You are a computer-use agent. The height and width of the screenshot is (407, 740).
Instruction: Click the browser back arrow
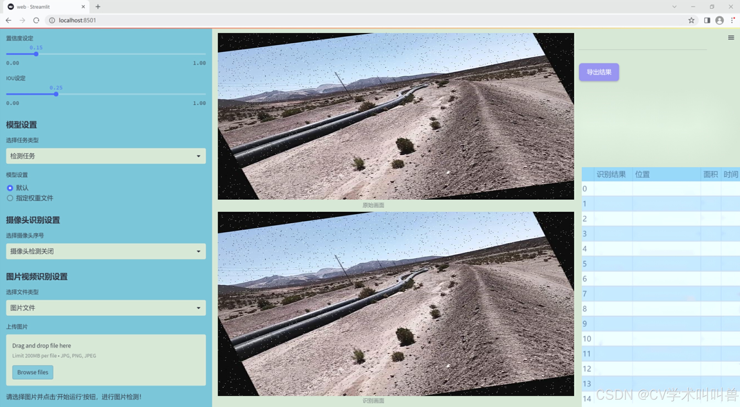point(8,20)
